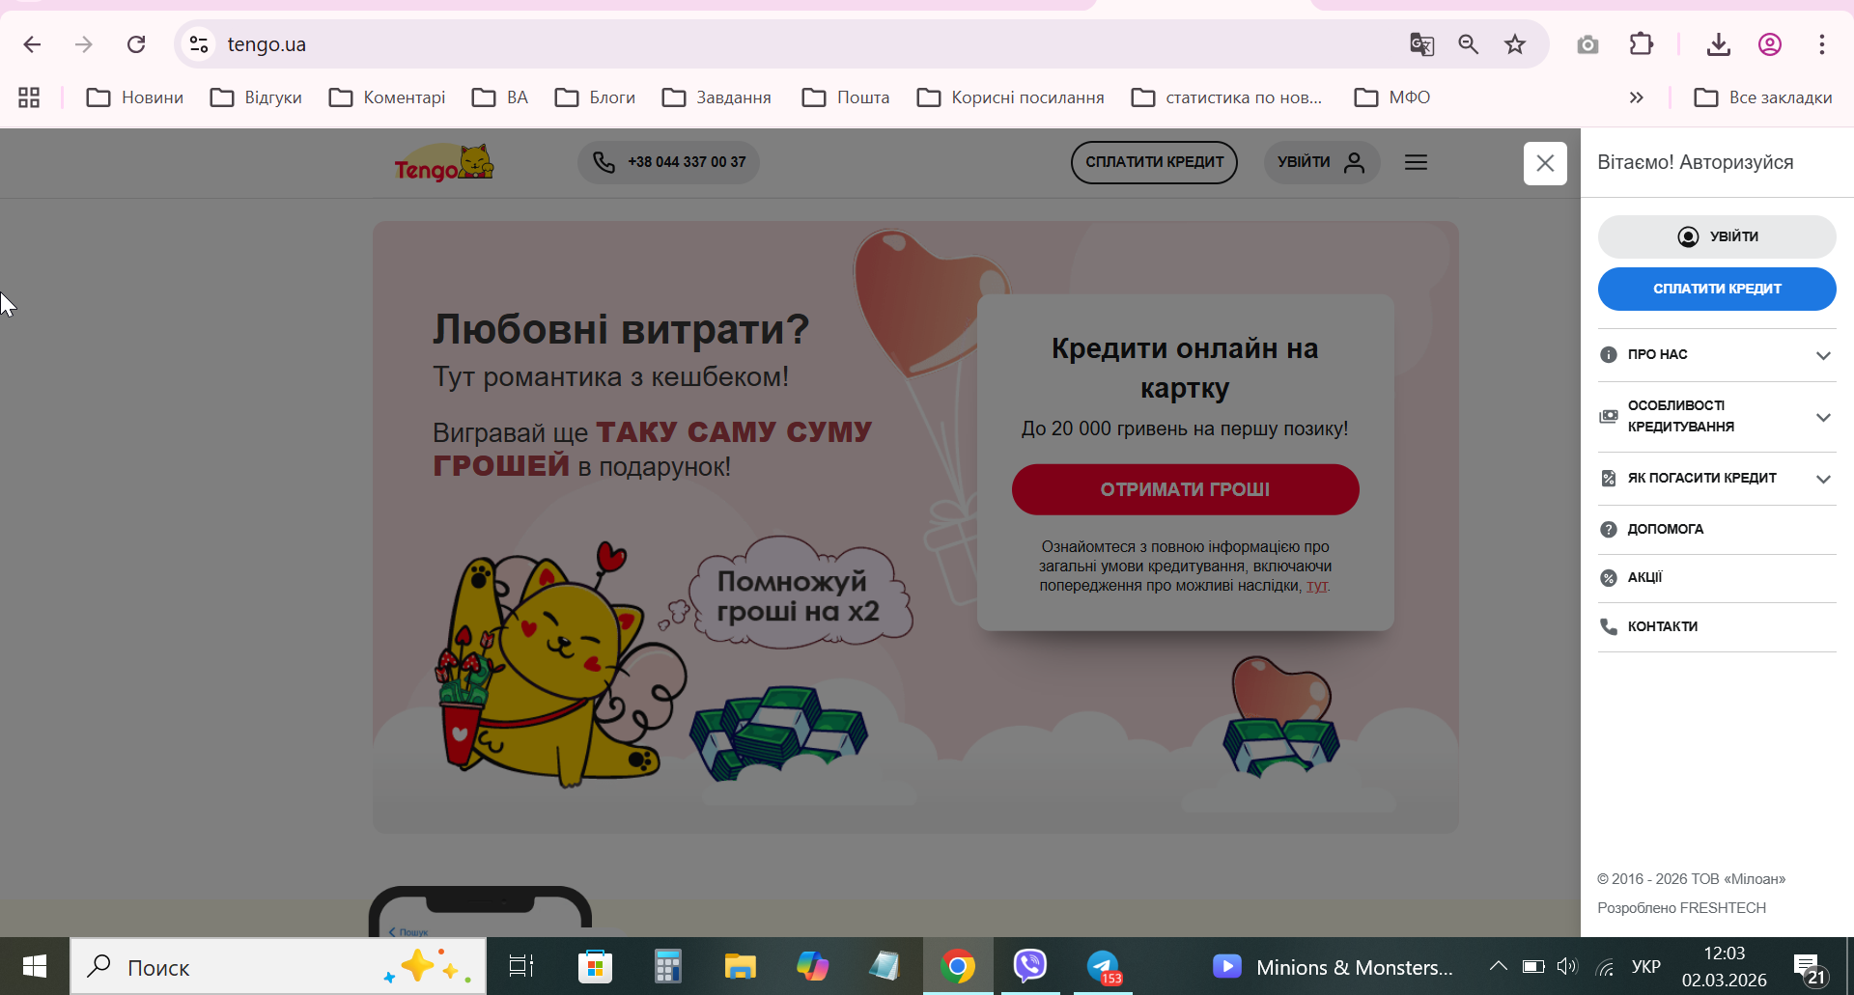The height and width of the screenshot is (995, 1854).
Task: Open Copilot app from taskbar
Action: coord(812,966)
